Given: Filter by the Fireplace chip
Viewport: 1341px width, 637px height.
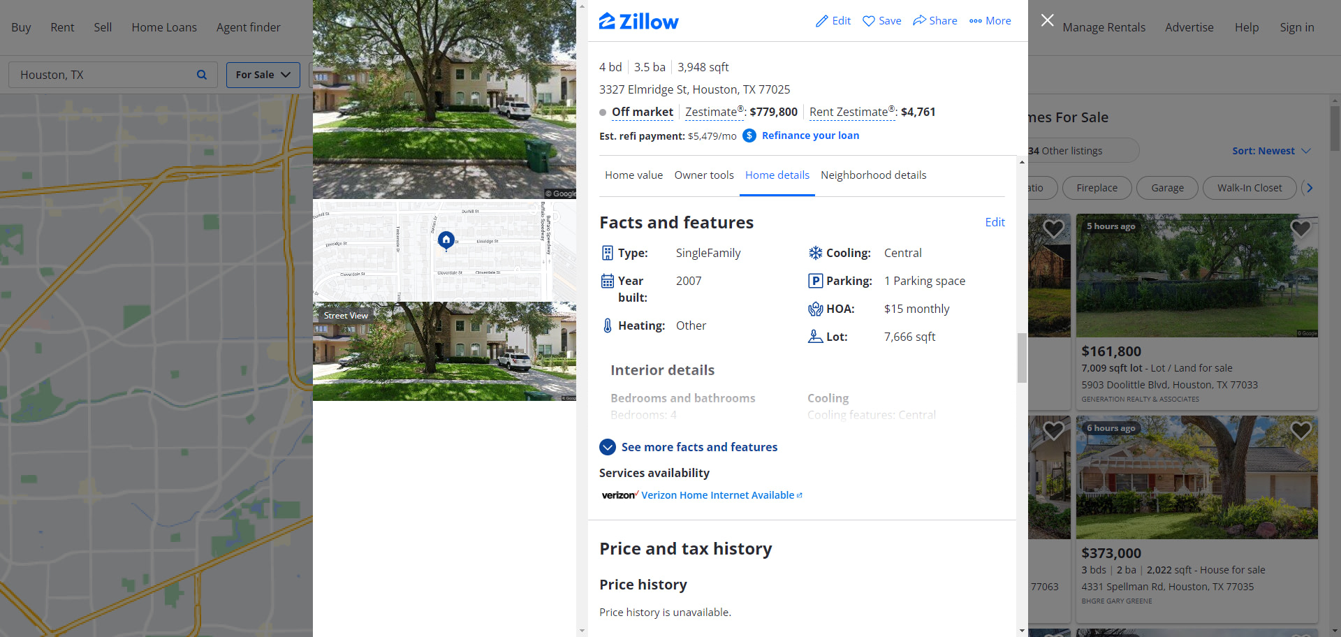Looking at the screenshot, I should (1097, 188).
